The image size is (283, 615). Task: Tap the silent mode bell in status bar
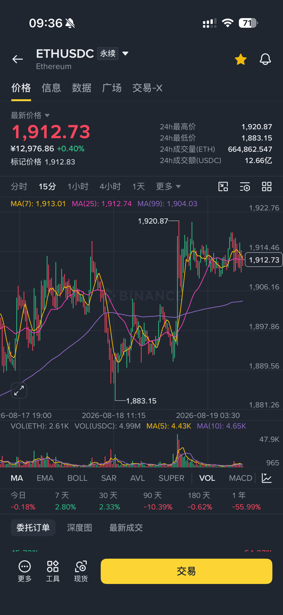70,23
